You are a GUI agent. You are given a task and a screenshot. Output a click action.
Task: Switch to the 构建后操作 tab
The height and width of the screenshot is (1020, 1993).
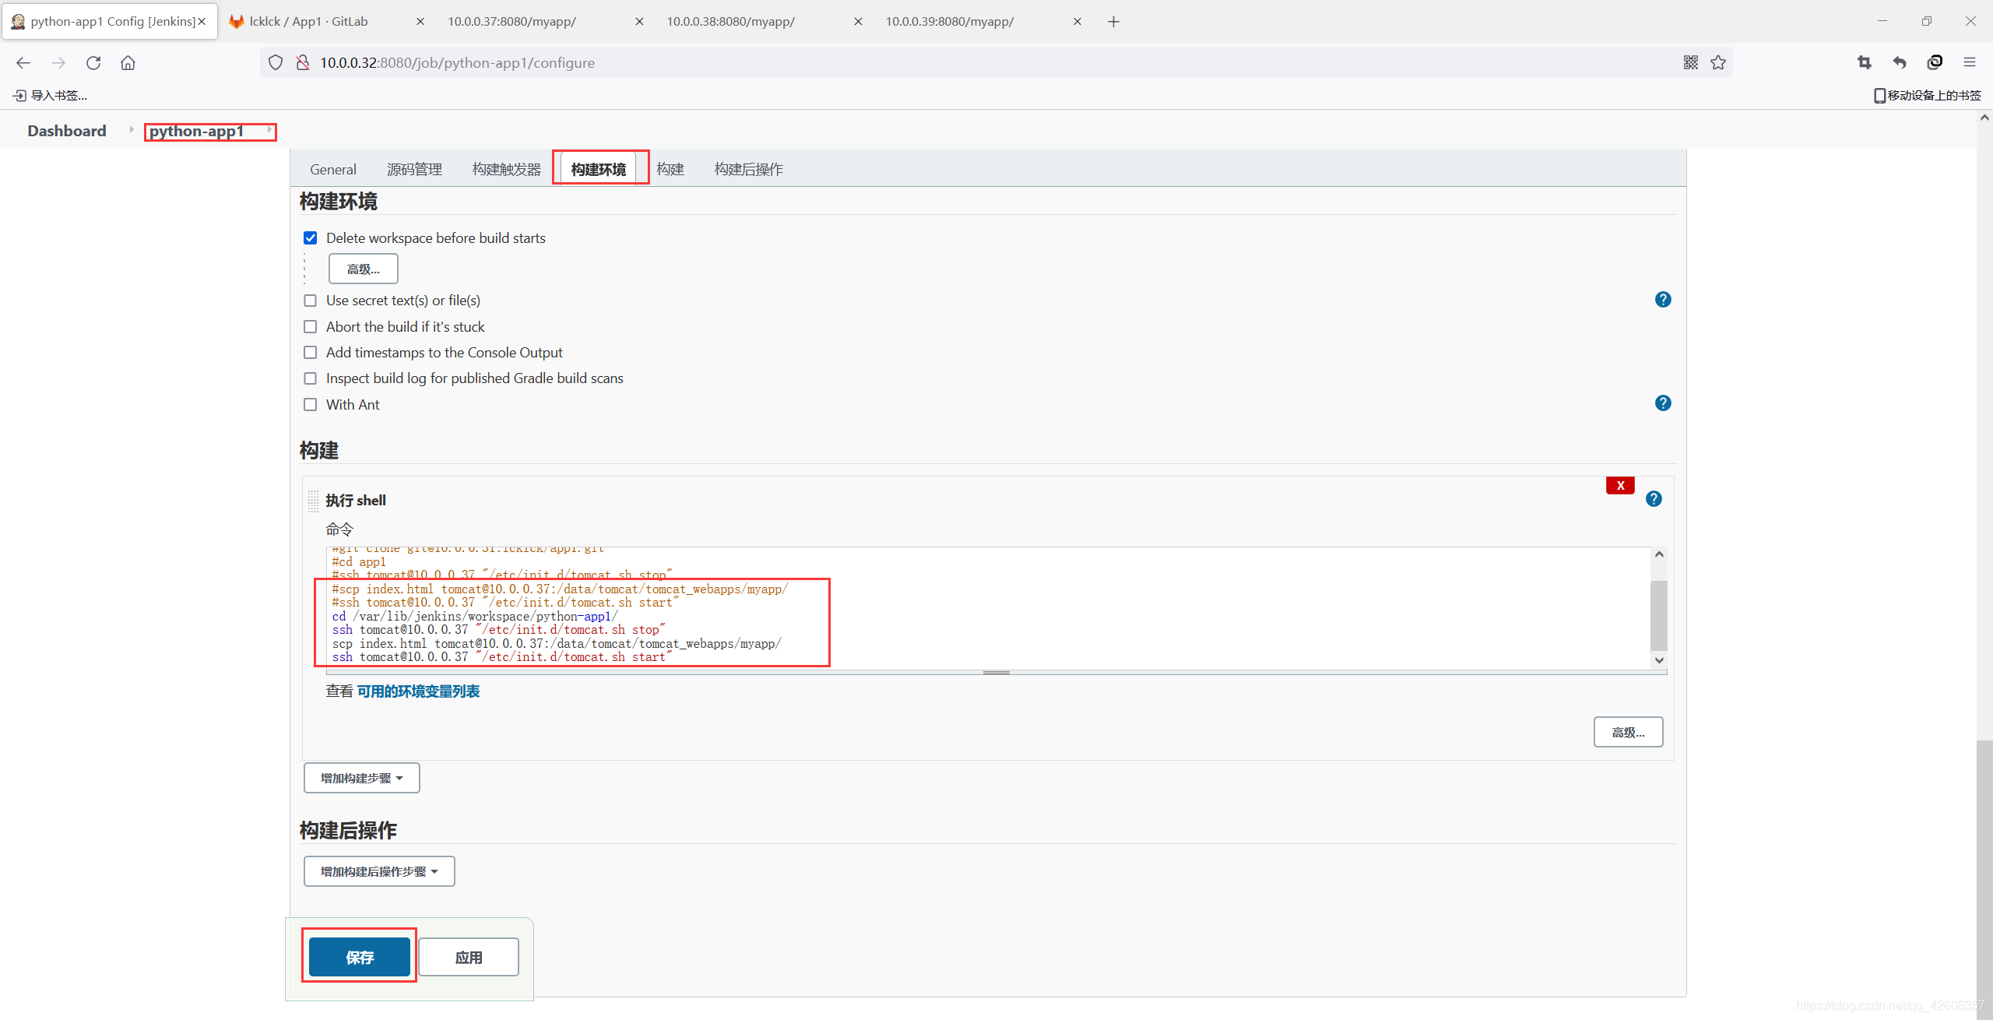(749, 169)
